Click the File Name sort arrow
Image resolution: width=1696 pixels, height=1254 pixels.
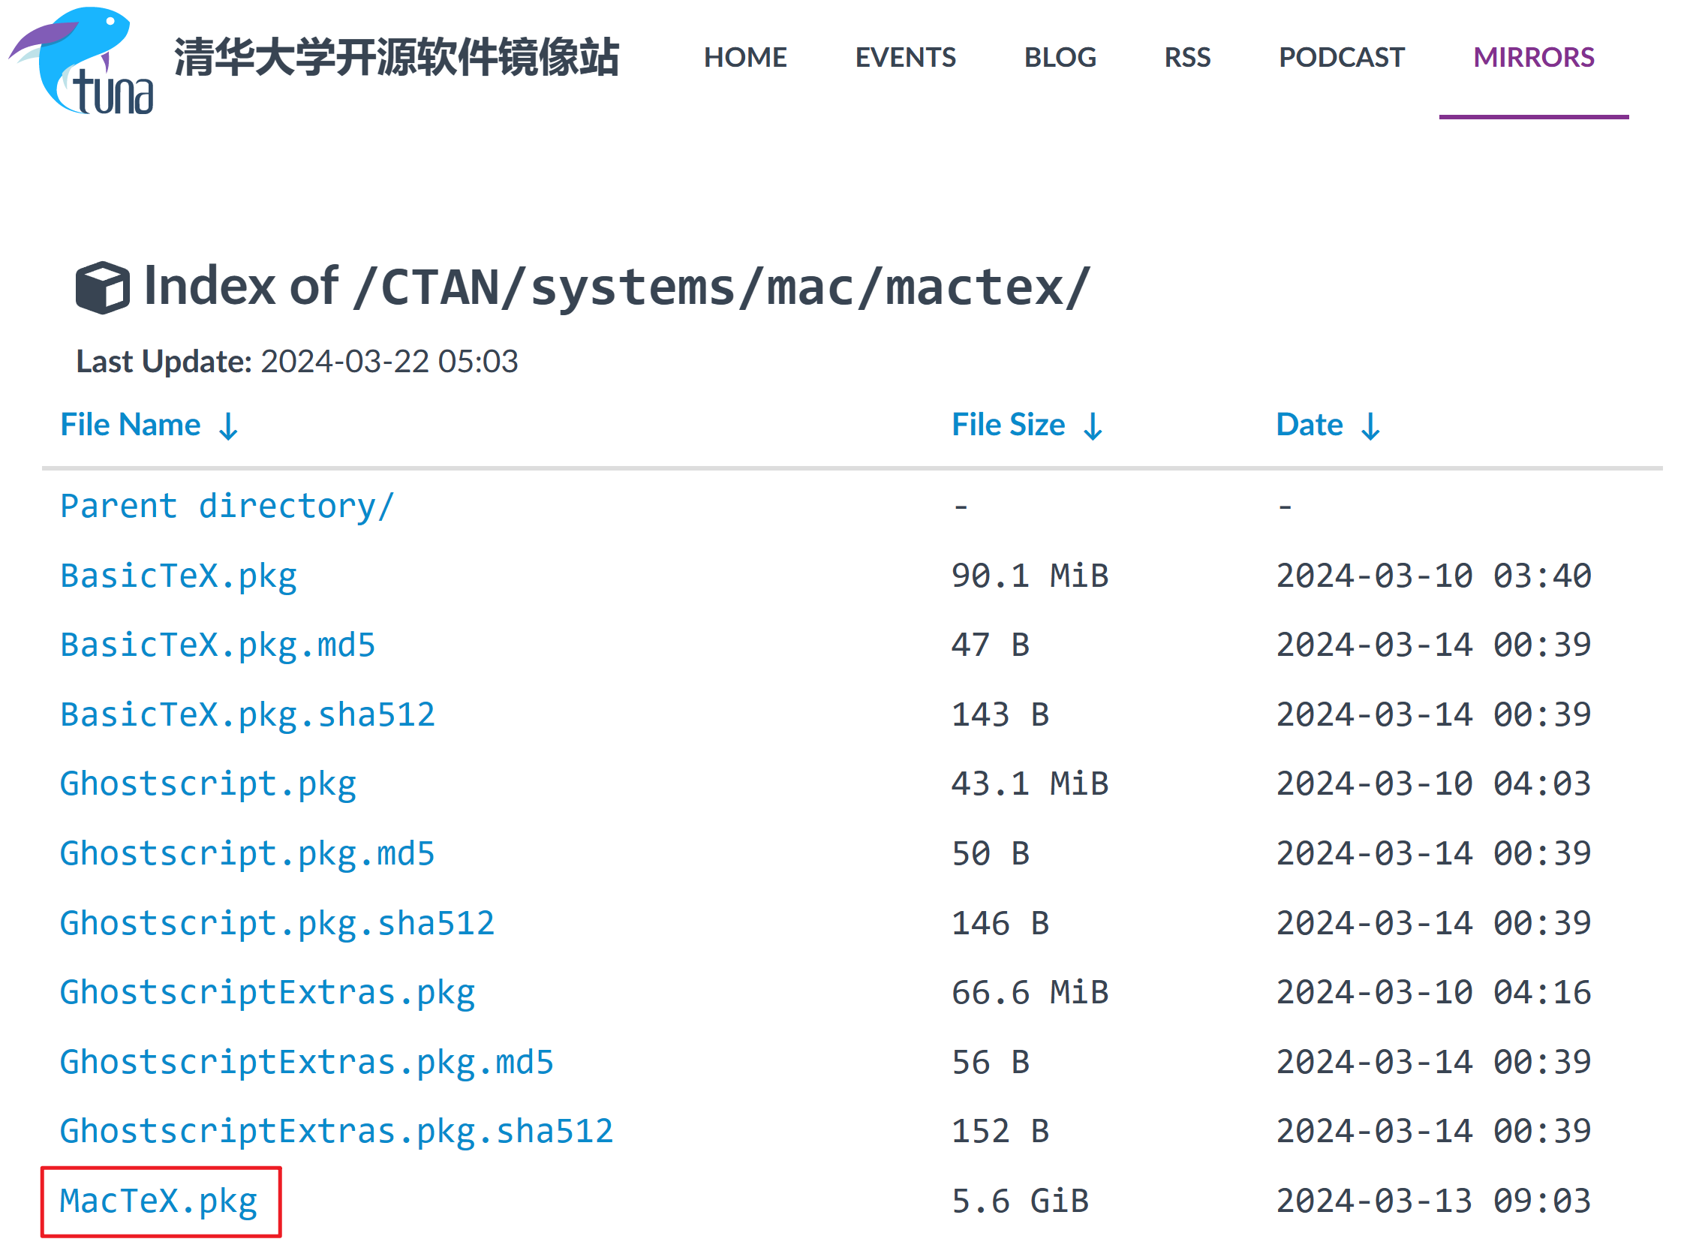point(227,426)
